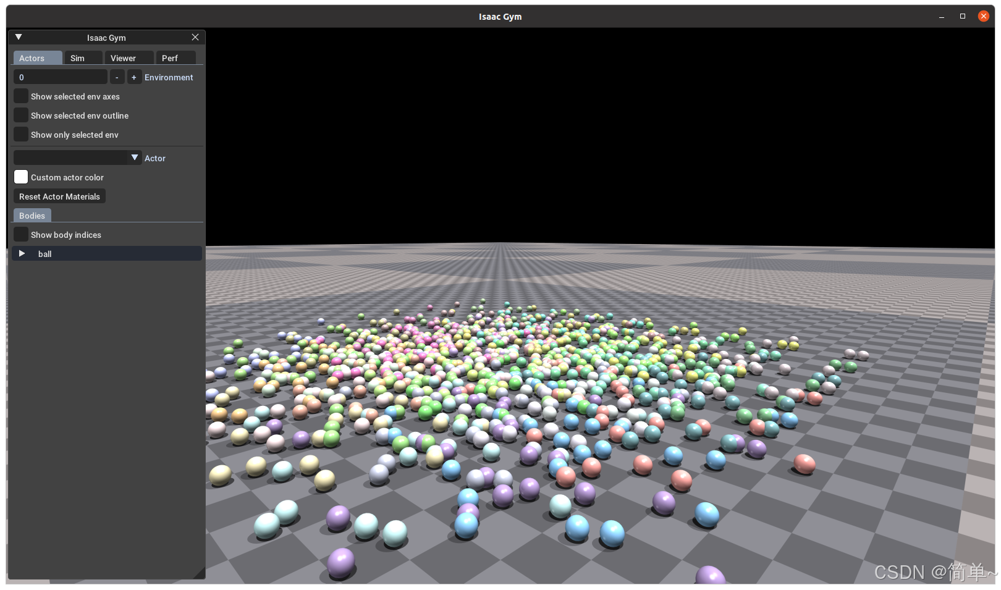Check Show only selected env

(x=21, y=135)
